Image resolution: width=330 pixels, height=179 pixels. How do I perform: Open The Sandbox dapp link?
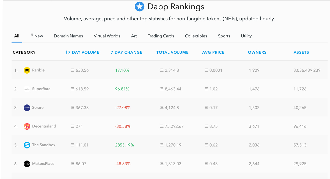tap(44, 145)
